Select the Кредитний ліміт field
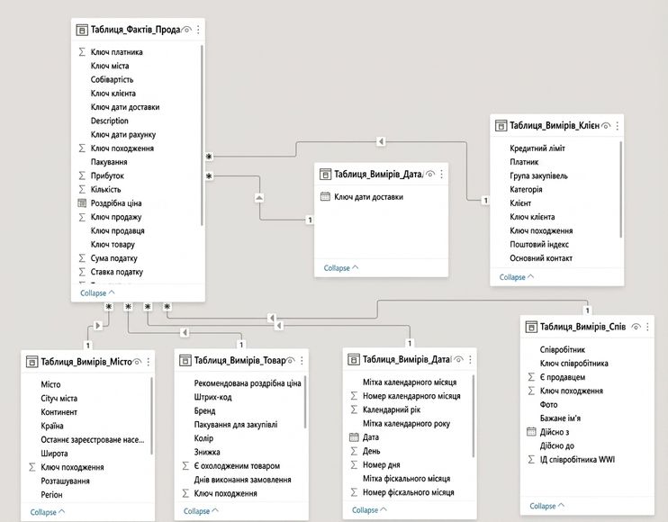Viewport: 668px width, 522px height. click(537, 148)
